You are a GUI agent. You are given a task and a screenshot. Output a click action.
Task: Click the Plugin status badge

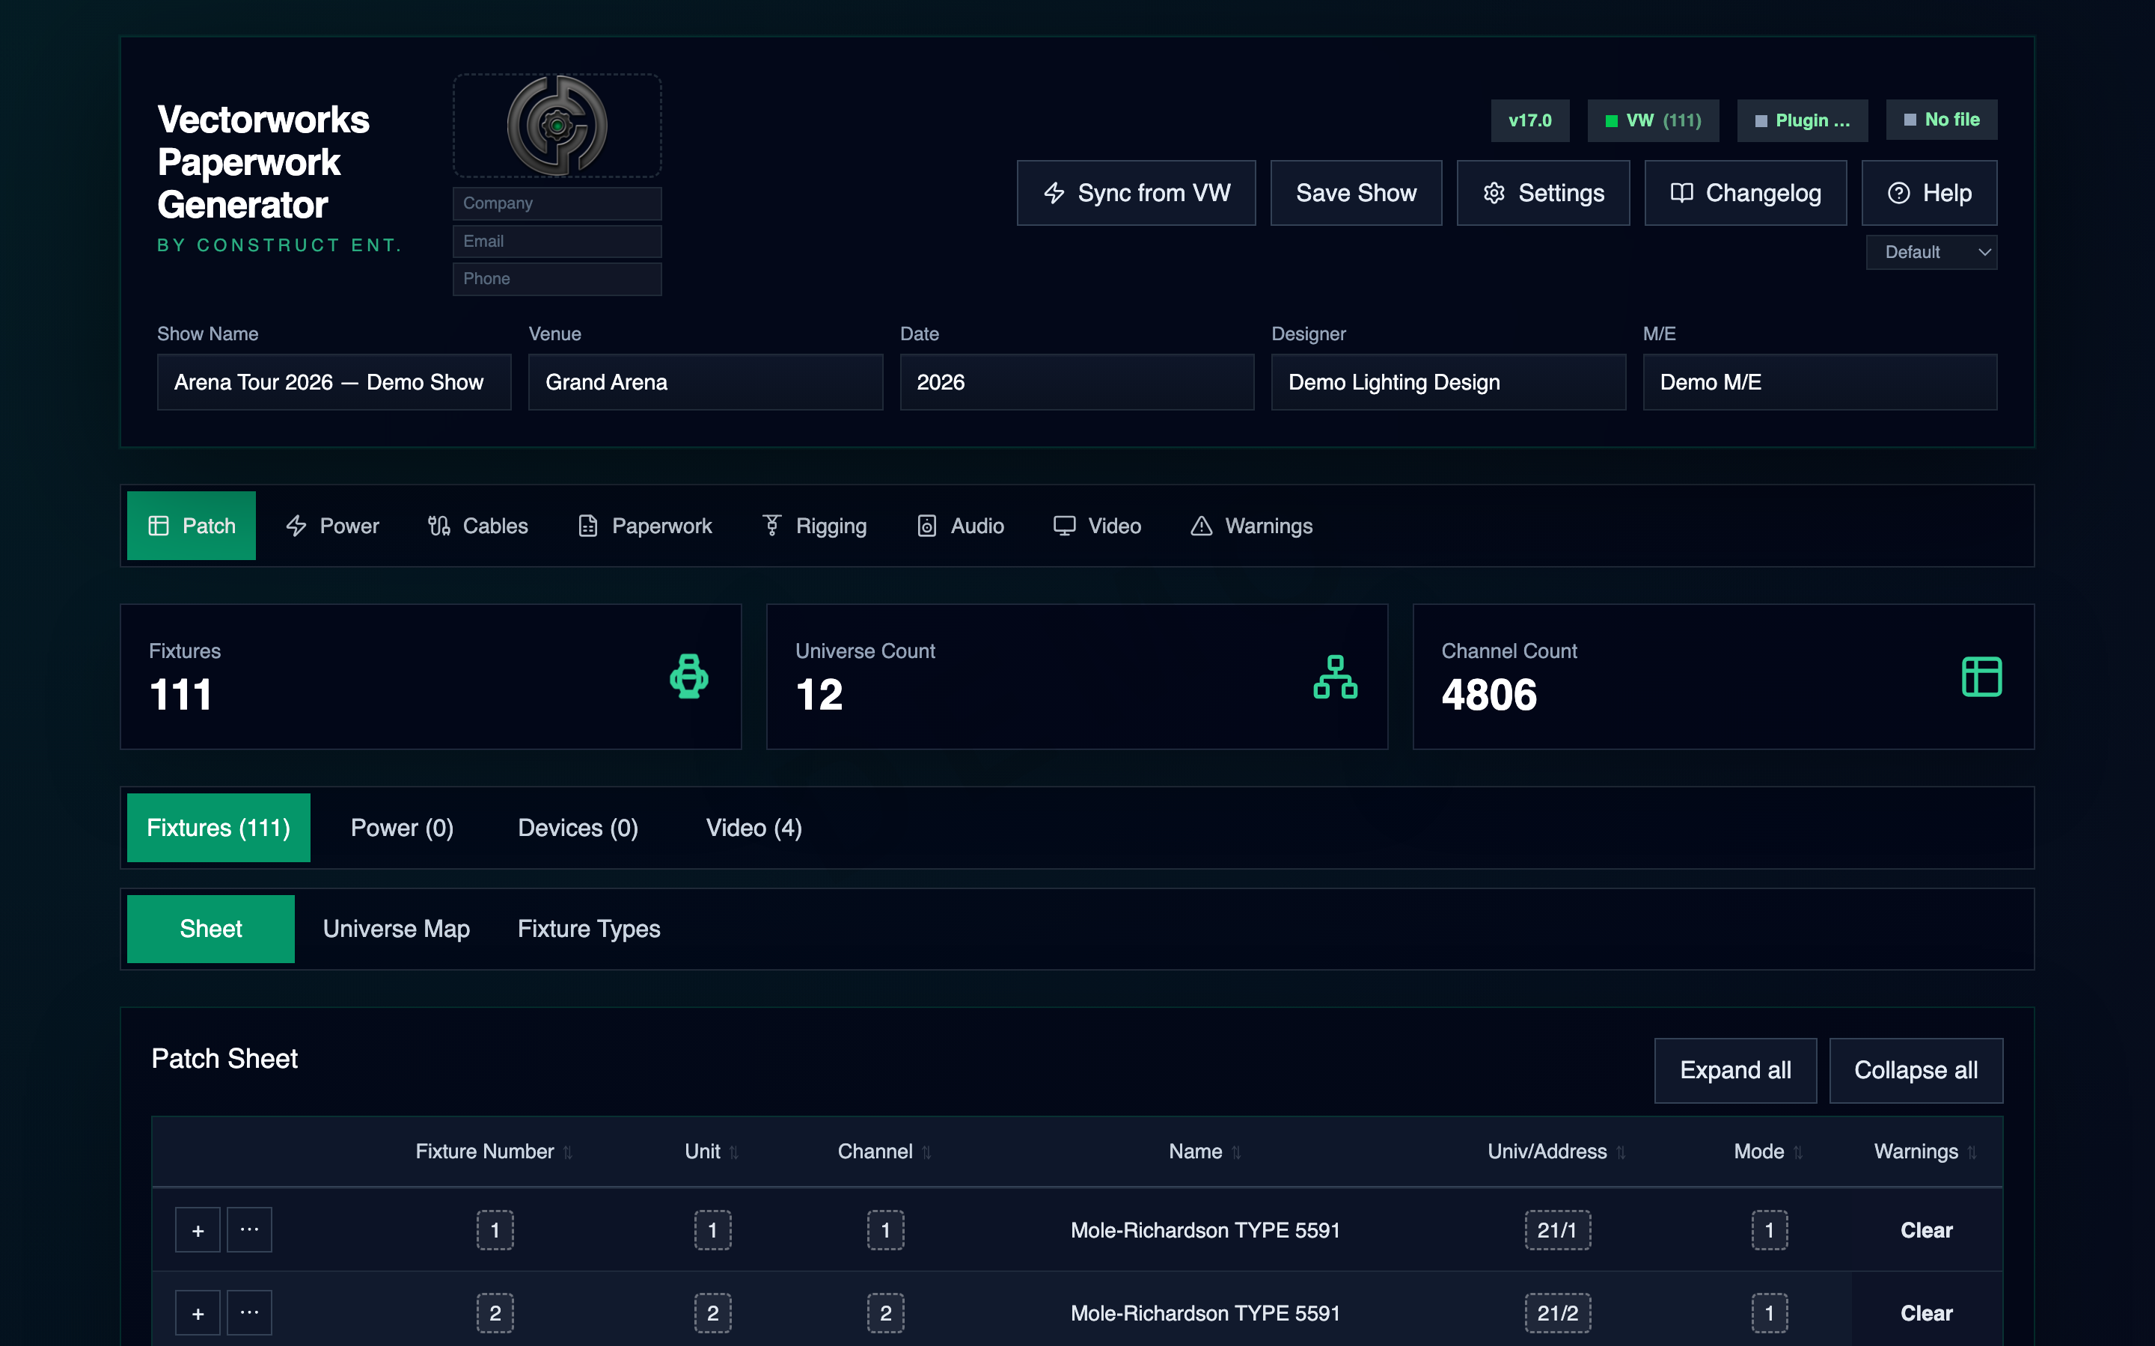(x=1803, y=120)
